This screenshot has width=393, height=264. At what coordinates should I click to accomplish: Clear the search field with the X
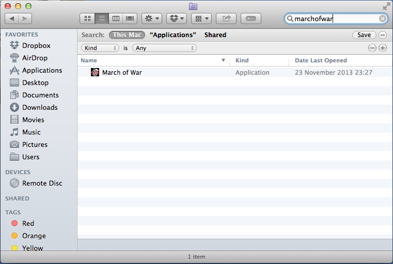[x=383, y=19]
